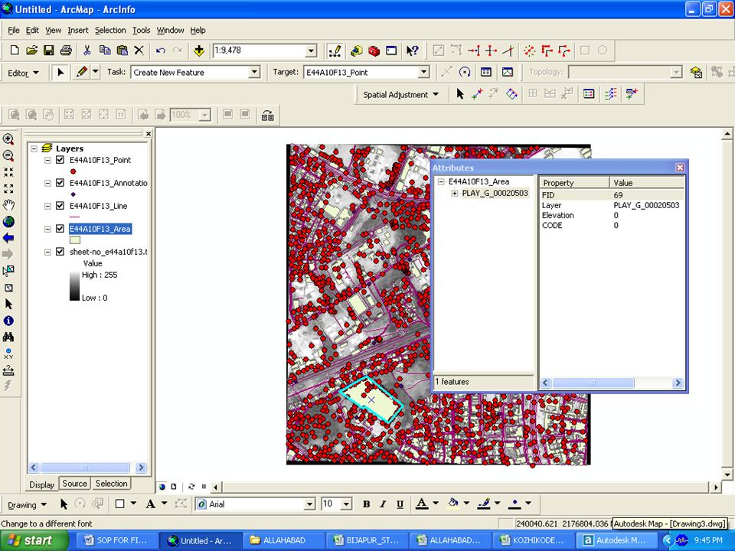Open the font size dropdown
735x551 pixels.
click(346, 504)
